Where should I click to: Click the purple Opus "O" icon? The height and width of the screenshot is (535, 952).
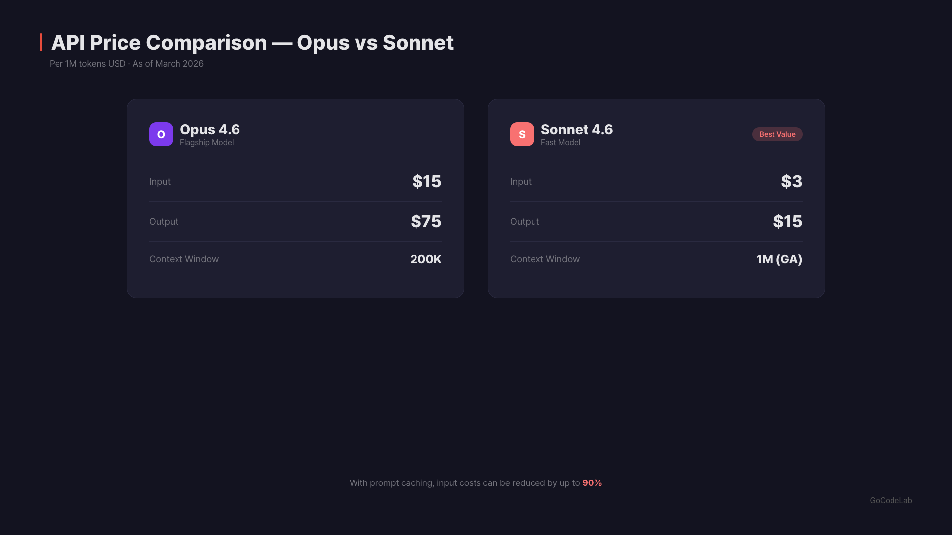pos(161,134)
